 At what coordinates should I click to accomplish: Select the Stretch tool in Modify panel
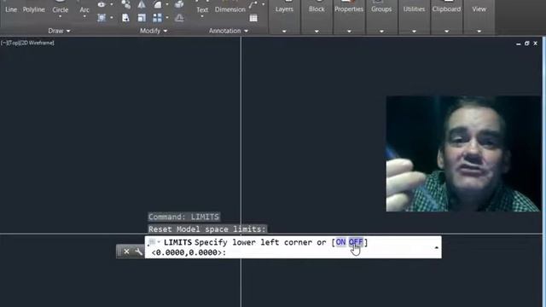click(x=125, y=18)
